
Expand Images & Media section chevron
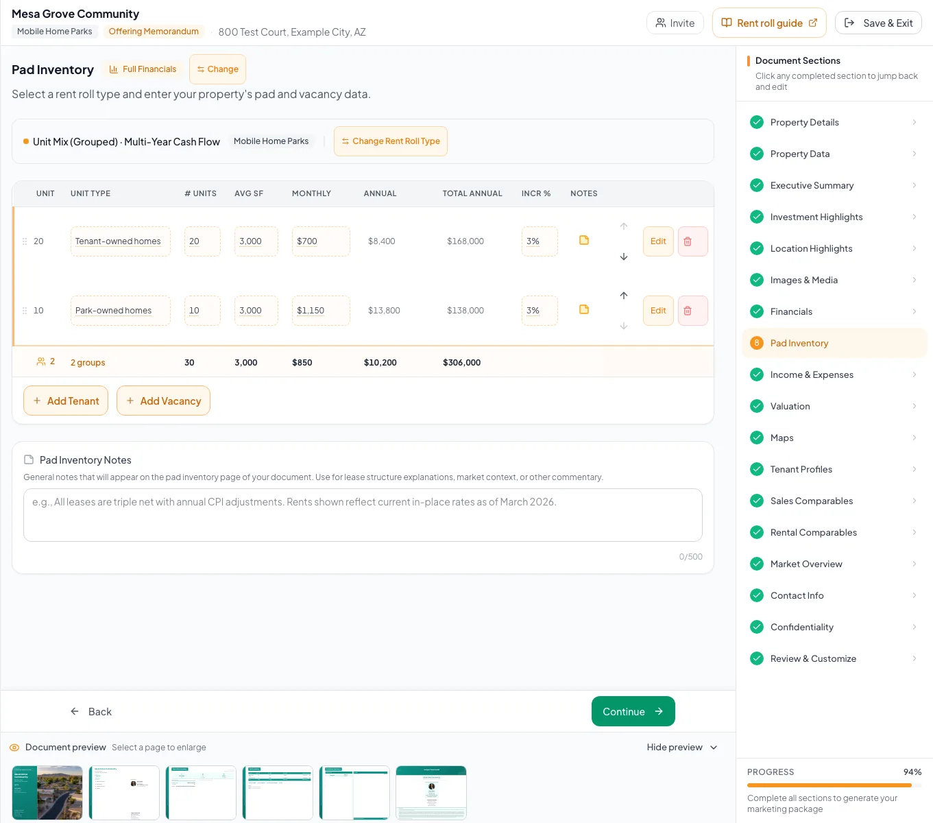click(x=914, y=280)
